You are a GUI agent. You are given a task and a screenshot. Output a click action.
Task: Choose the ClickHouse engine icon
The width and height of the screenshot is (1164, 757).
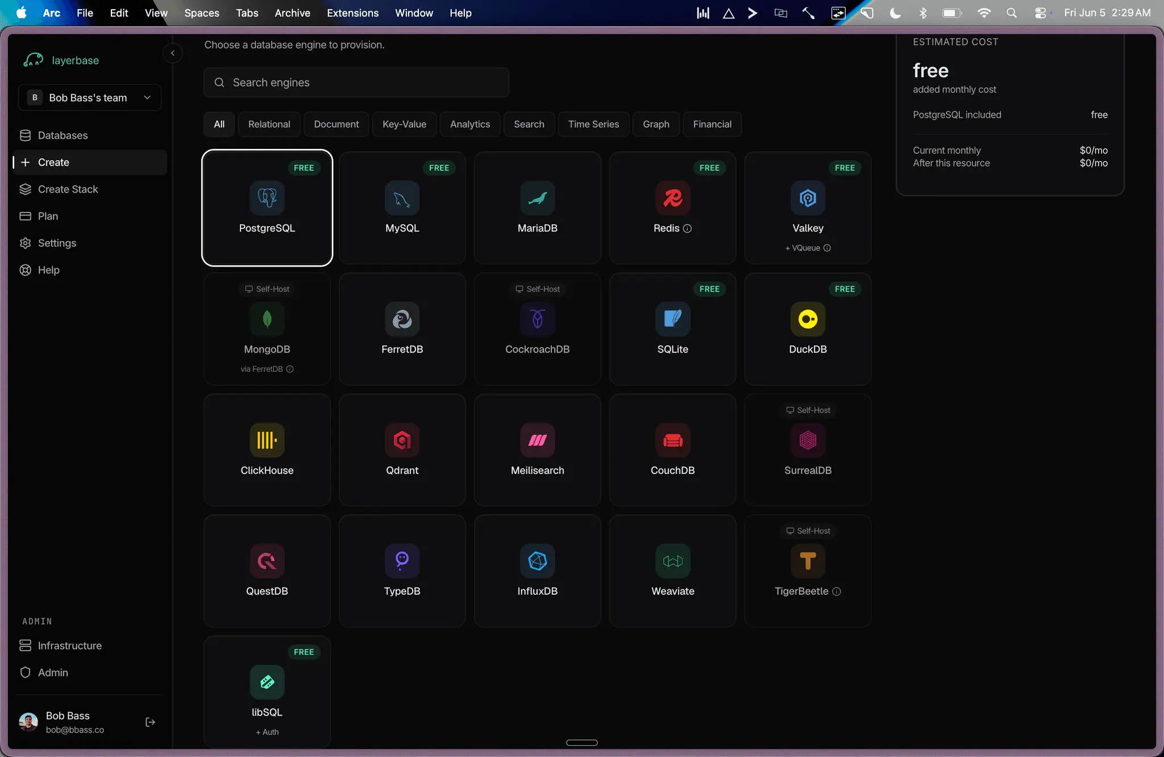[267, 440]
